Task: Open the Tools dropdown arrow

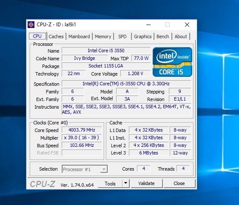Action: (126, 183)
